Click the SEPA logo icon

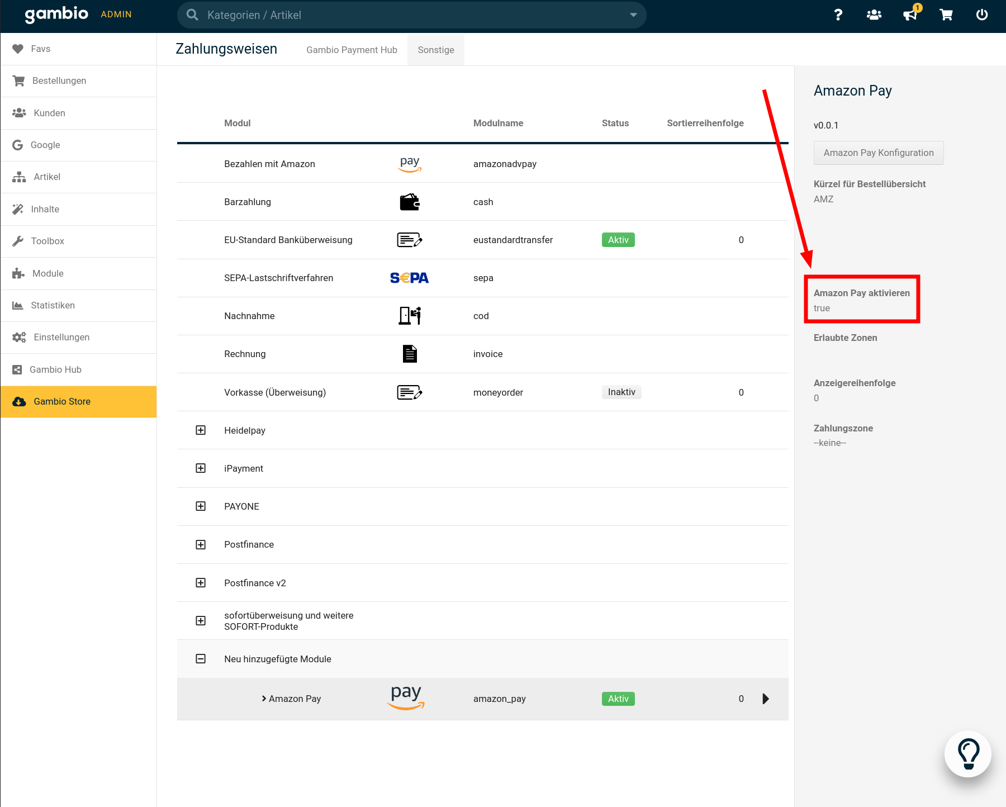click(x=409, y=278)
